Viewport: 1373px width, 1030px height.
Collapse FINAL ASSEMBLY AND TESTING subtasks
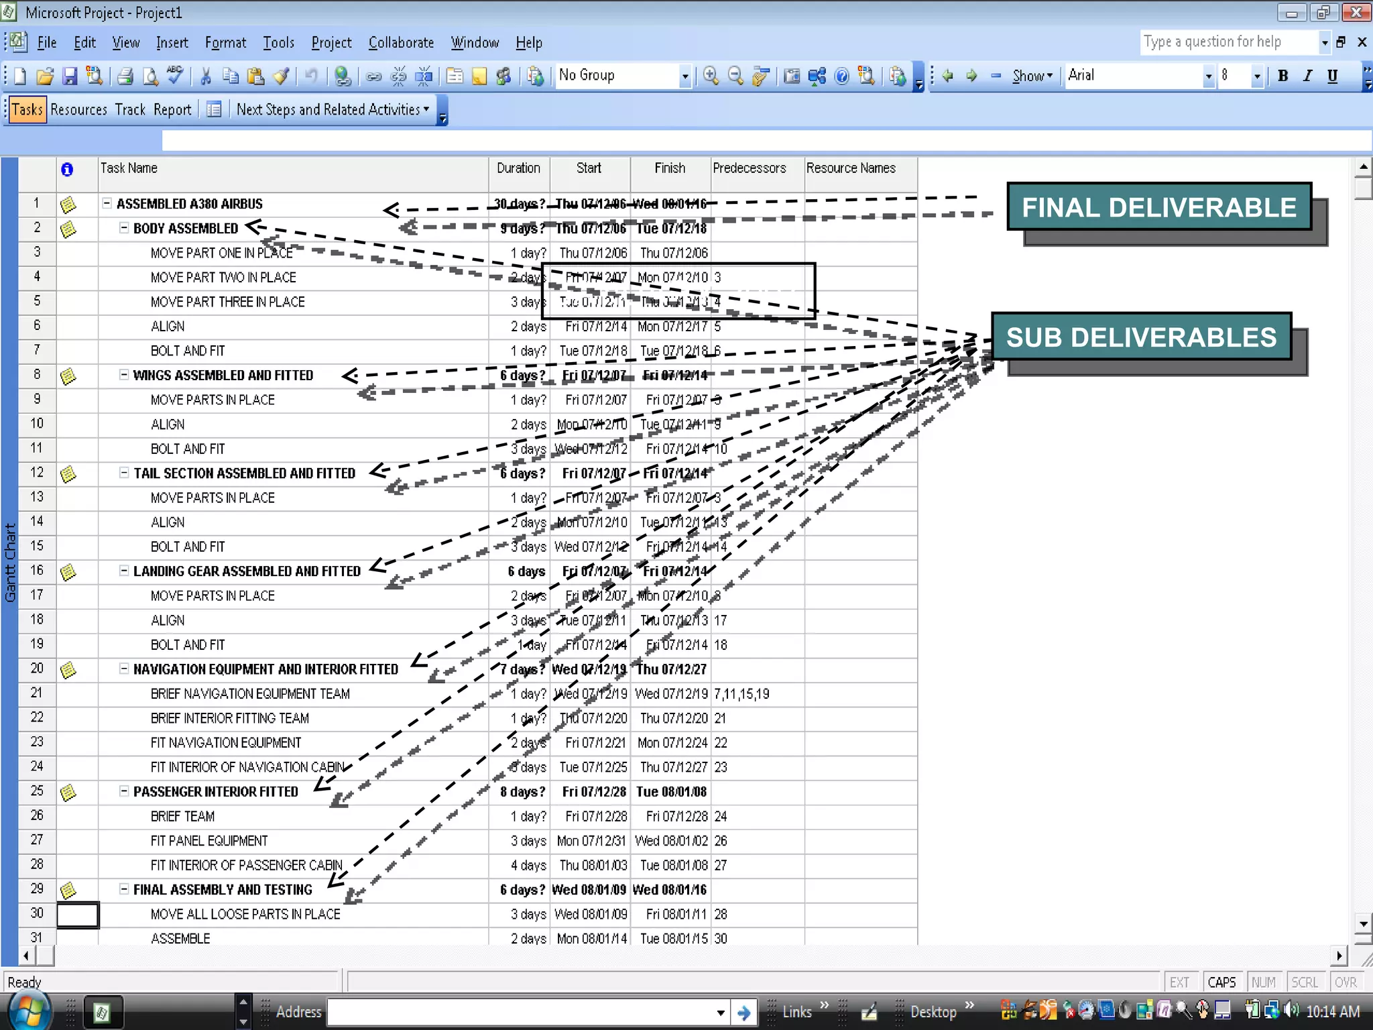tap(124, 889)
